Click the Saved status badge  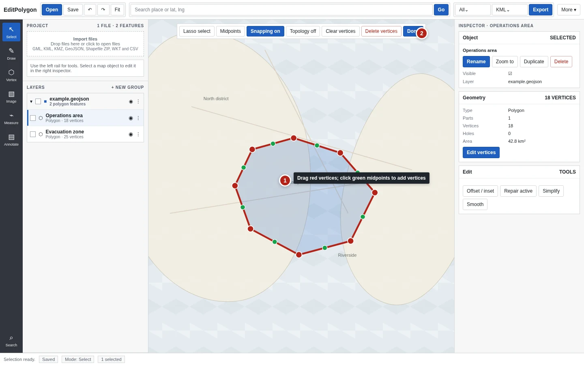point(48,359)
